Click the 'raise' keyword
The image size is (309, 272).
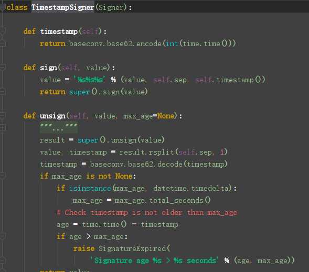pos(84,248)
